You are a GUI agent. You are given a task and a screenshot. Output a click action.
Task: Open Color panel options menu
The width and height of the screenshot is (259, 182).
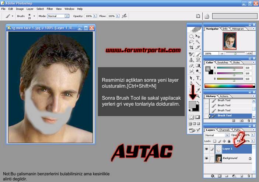[253, 62]
